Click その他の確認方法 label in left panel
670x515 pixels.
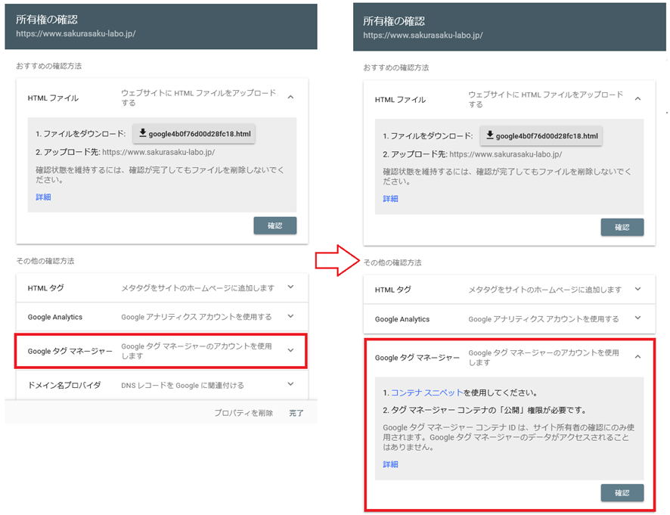pyautogui.click(x=45, y=261)
